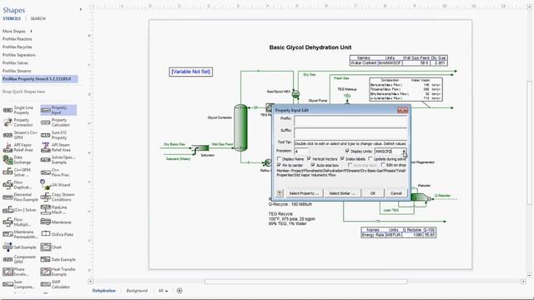
Task: Click the Prefix input field
Action: pyautogui.click(x=350, y=122)
